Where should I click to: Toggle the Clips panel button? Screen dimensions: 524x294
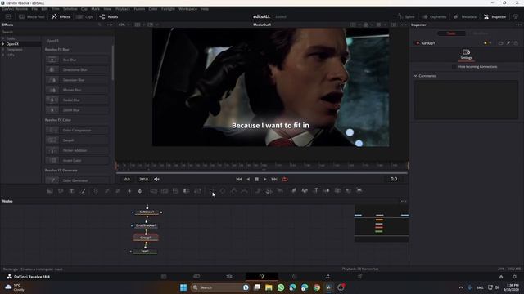(x=84, y=16)
